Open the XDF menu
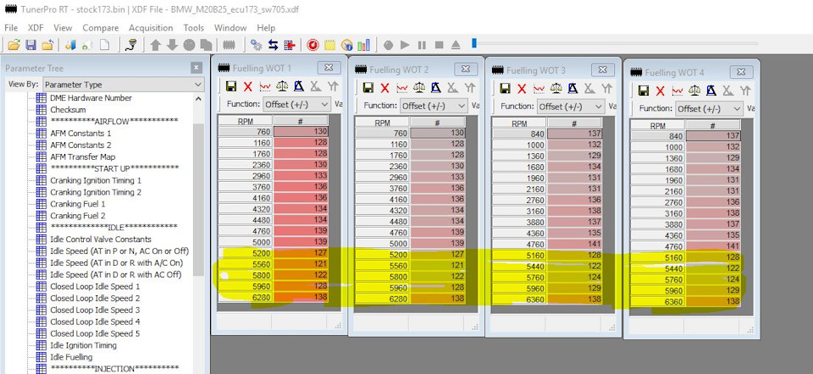The height and width of the screenshot is (374, 813). point(36,28)
